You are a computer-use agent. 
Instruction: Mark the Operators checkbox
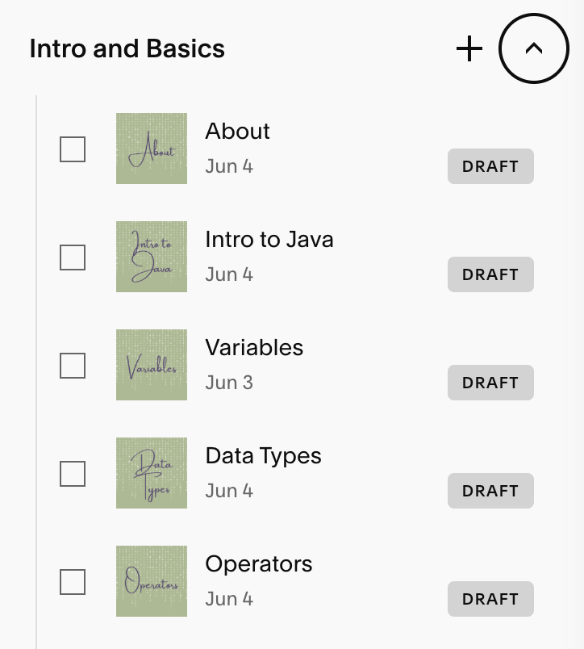(73, 582)
